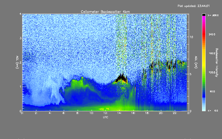Viewport: 222px width, 139px height.
Task: Click the "60.0" colorbar value
Action: point(212,91)
